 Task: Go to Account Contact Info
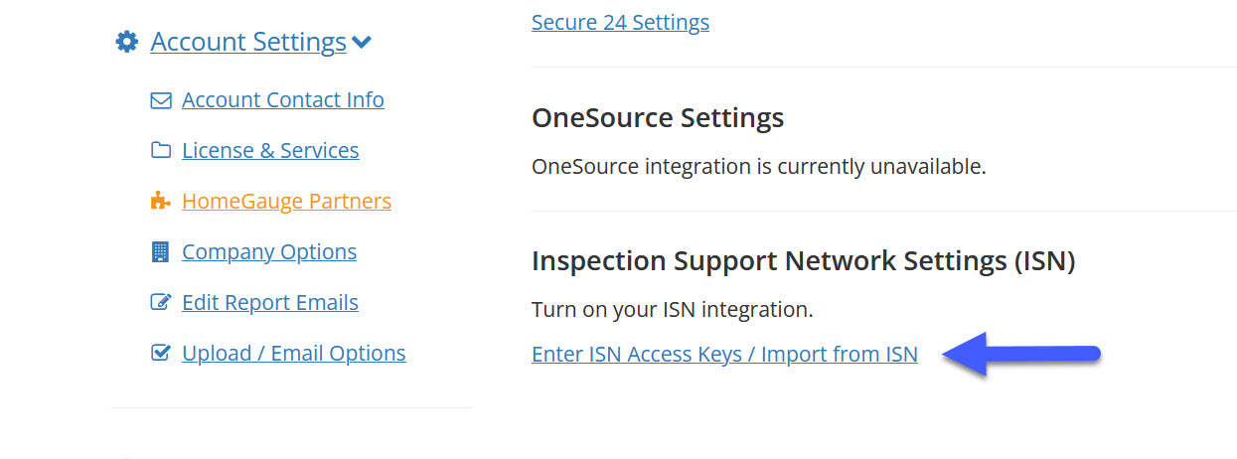(283, 100)
